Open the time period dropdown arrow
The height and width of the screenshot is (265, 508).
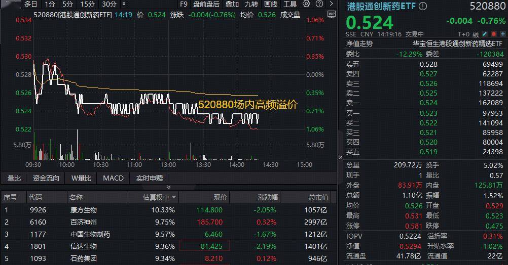click(125, 4)
